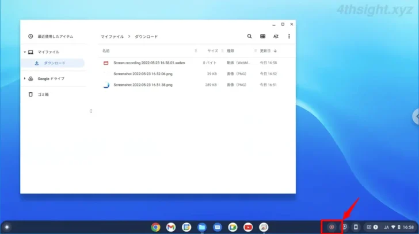Click the date cell 今日 16:51
The width and height of the screenshot is (419, 234).
[x=268, y=85]
